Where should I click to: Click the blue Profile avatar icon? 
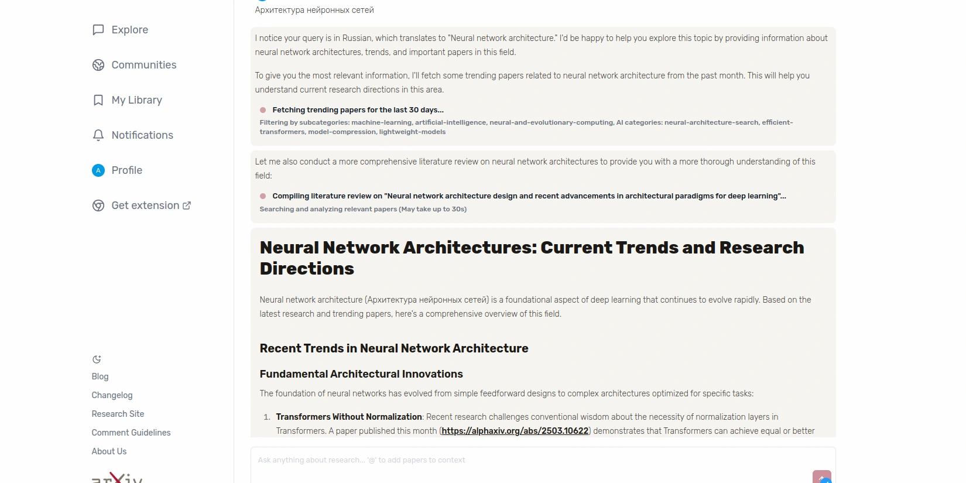pyautogui.click(x=98, y=170)
